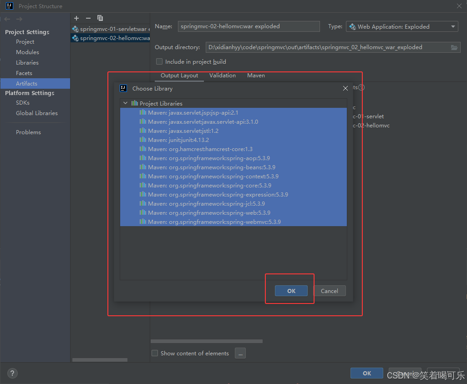Switch to Validation tab

tap(223, 76)
